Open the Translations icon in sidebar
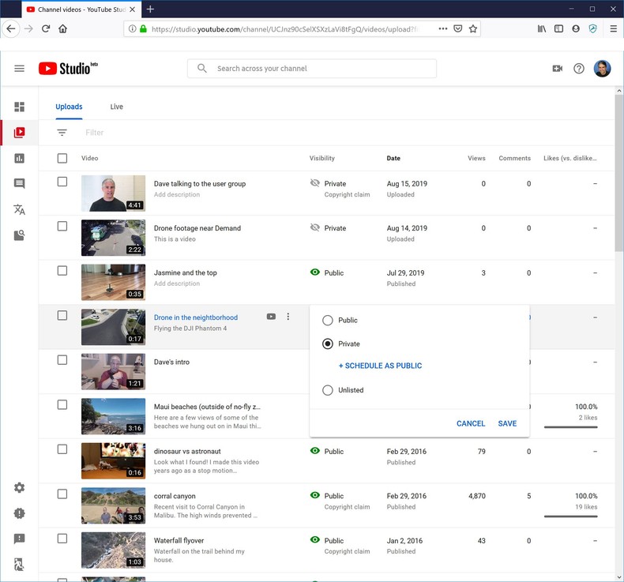This screenshot has width=624, height=582. (x=20, y=209)
